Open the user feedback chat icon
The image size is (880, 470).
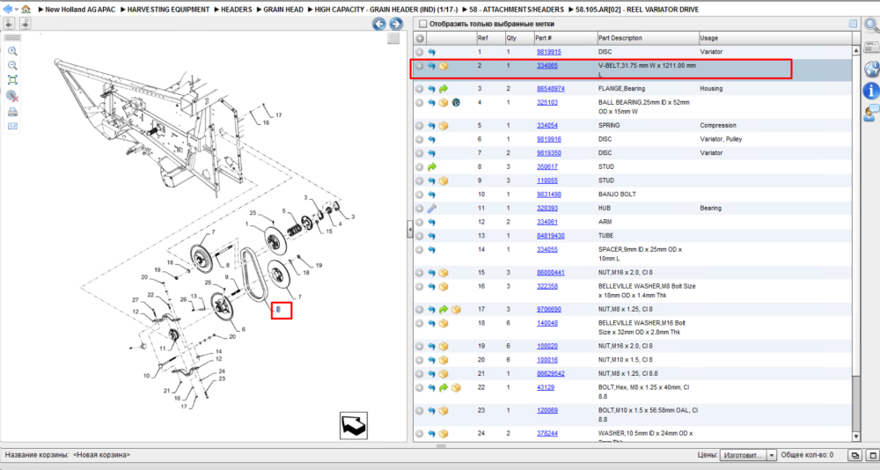coord(871,113)
